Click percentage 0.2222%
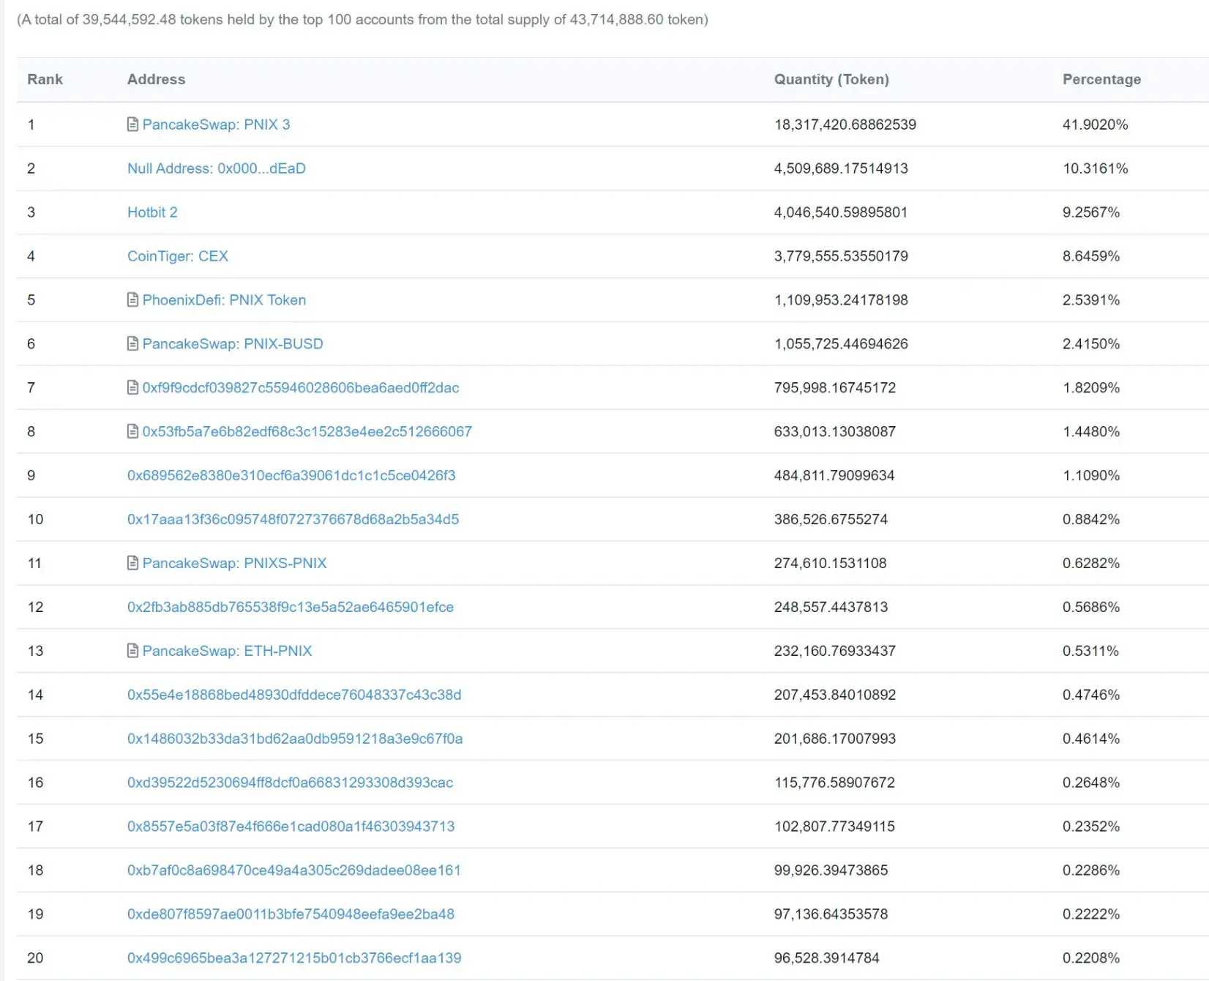The image size is (1209, 981). [x=1091, y=915]
